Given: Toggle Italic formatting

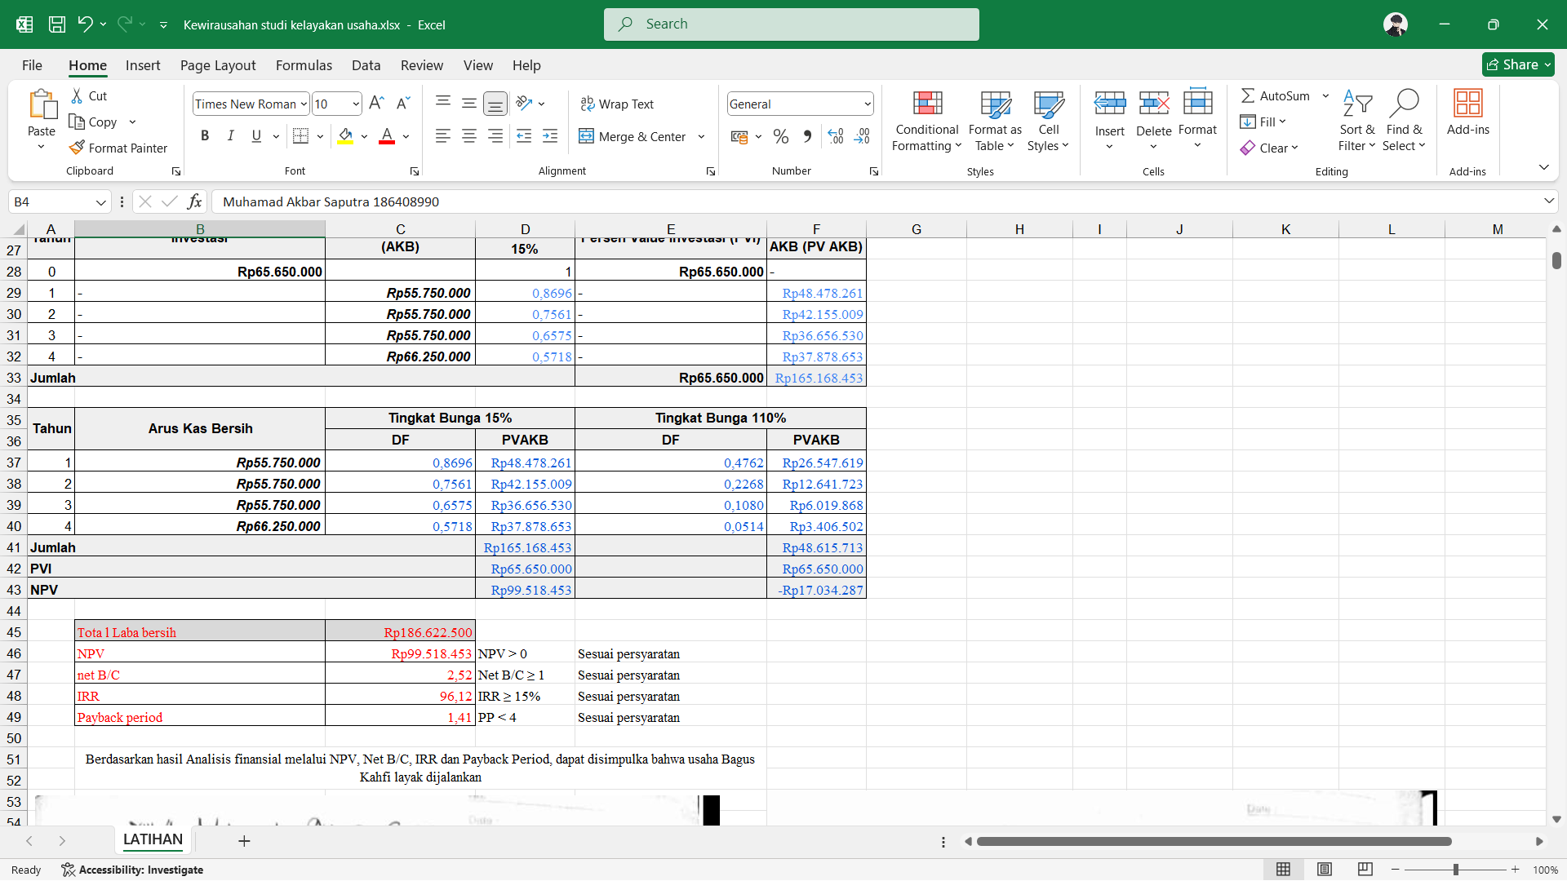Looking at the screenshot, I should click(x=231, y=136).
